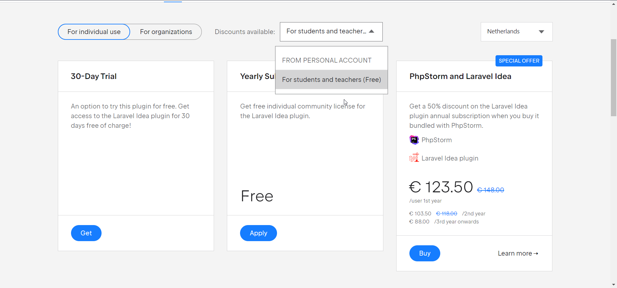The height and width of the screenshot is (288, 617).
Task: Click the FROM PERSONAL ACCOUNT header
Action: (326, 60)
